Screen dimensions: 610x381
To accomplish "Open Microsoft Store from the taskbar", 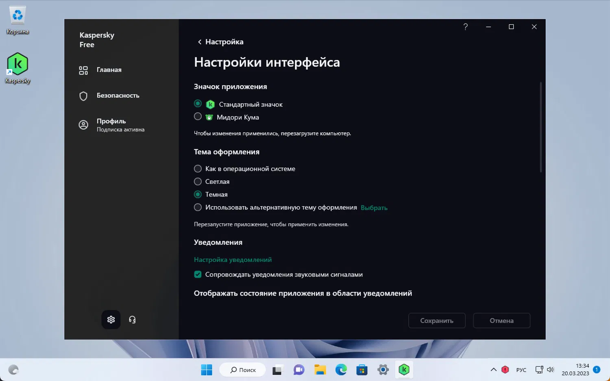I will click(x=362, y=370).
